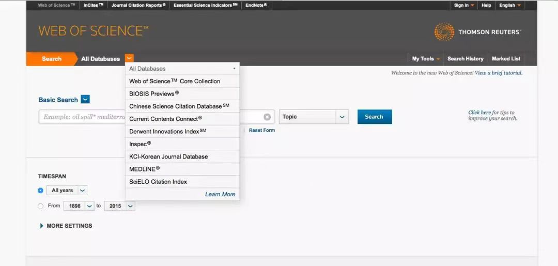Select Derwent Innovations Index database

182,132
